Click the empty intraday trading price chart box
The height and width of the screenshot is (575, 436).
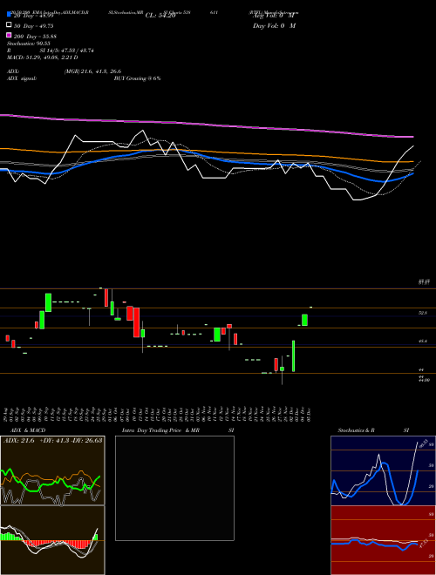coord(174,488)
